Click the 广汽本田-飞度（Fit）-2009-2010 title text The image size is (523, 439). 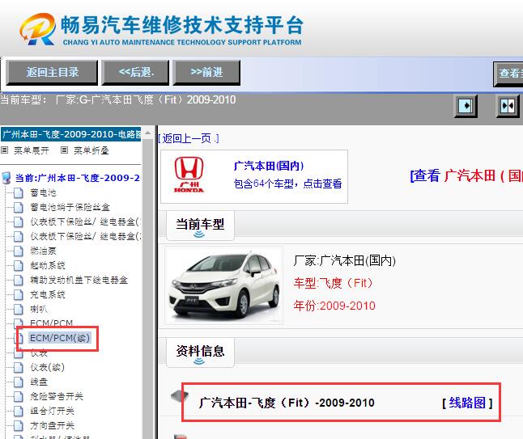pyautogui.click(x=287, y=403)
